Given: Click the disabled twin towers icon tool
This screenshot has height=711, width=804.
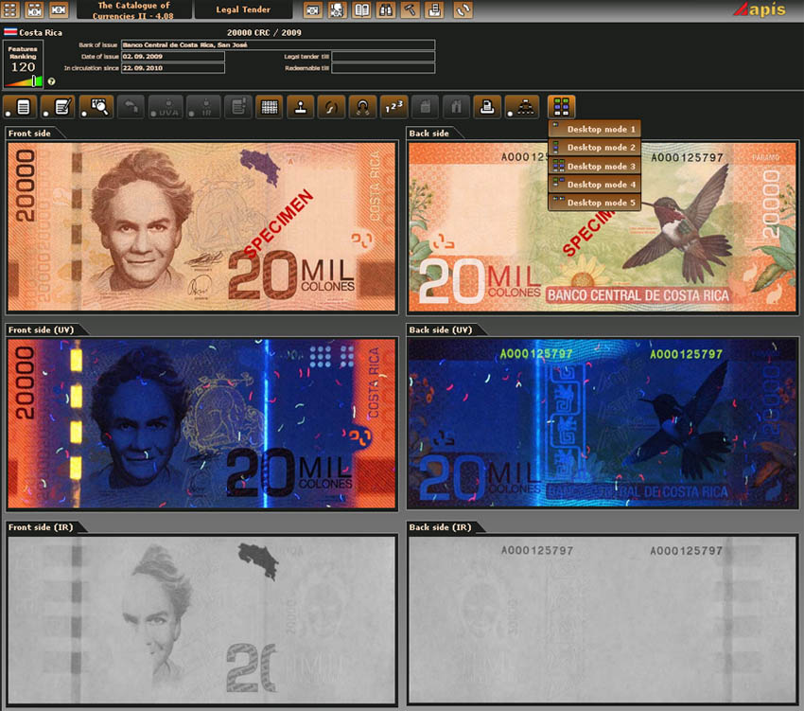Looking at the screenshot, I should [x=456, y=107].
